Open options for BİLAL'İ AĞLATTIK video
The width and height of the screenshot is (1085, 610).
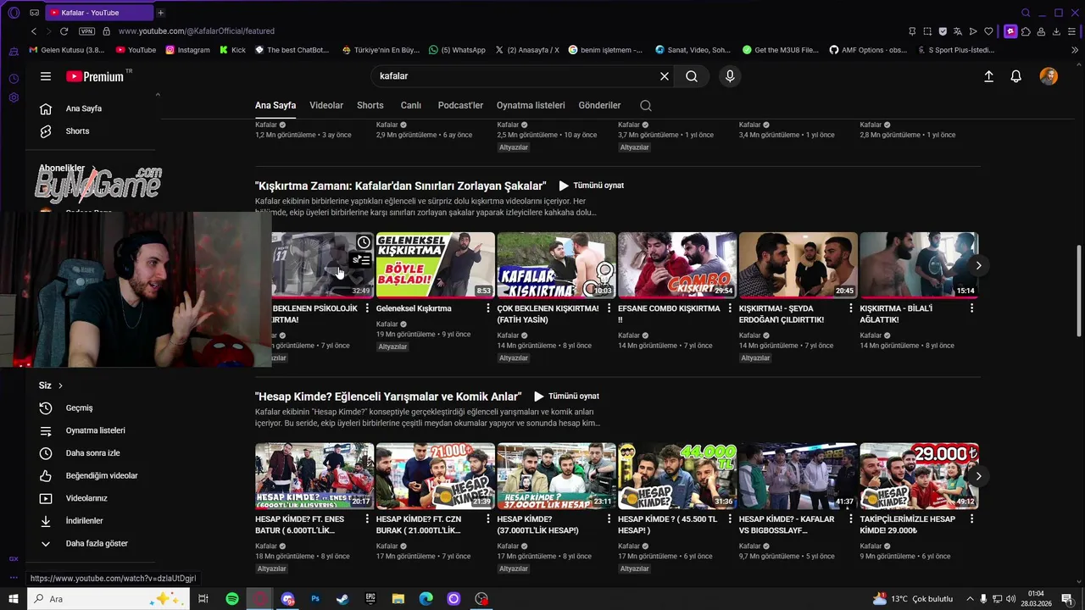(x=971, y=308)
